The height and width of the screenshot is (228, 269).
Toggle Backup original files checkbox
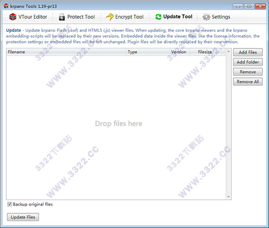[x=9, y=204]
